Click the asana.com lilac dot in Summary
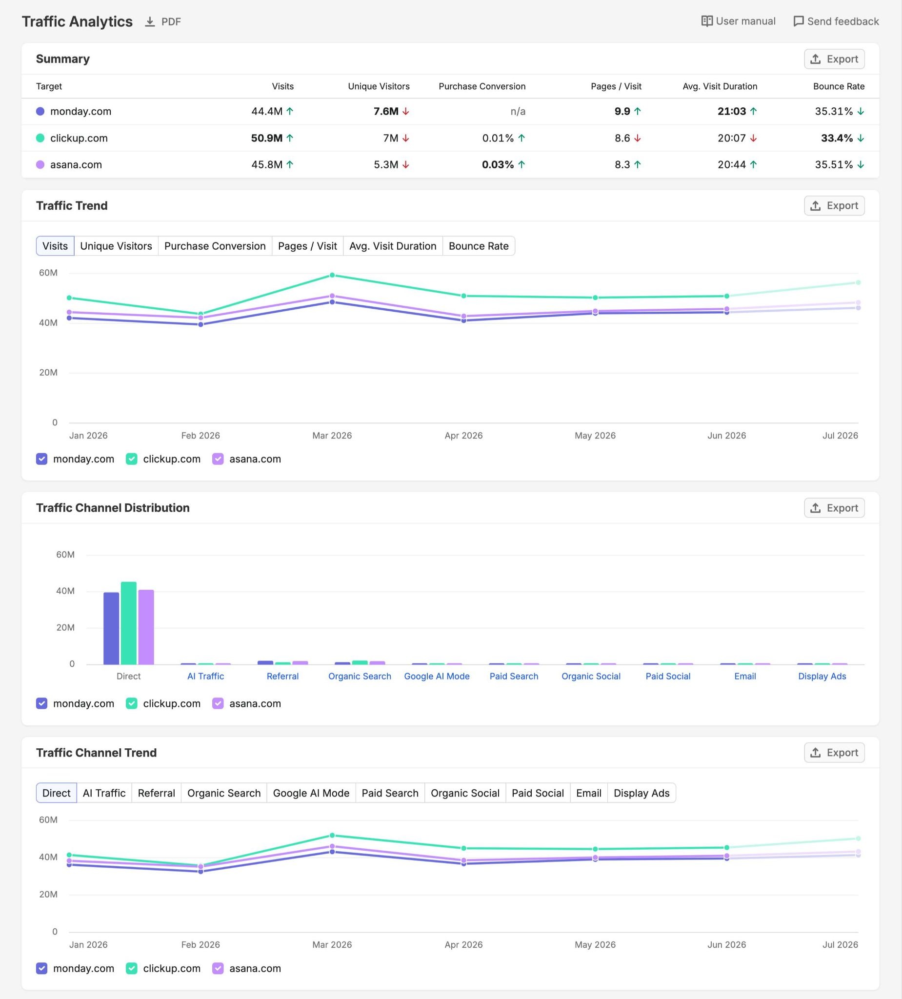 point(40,164)
